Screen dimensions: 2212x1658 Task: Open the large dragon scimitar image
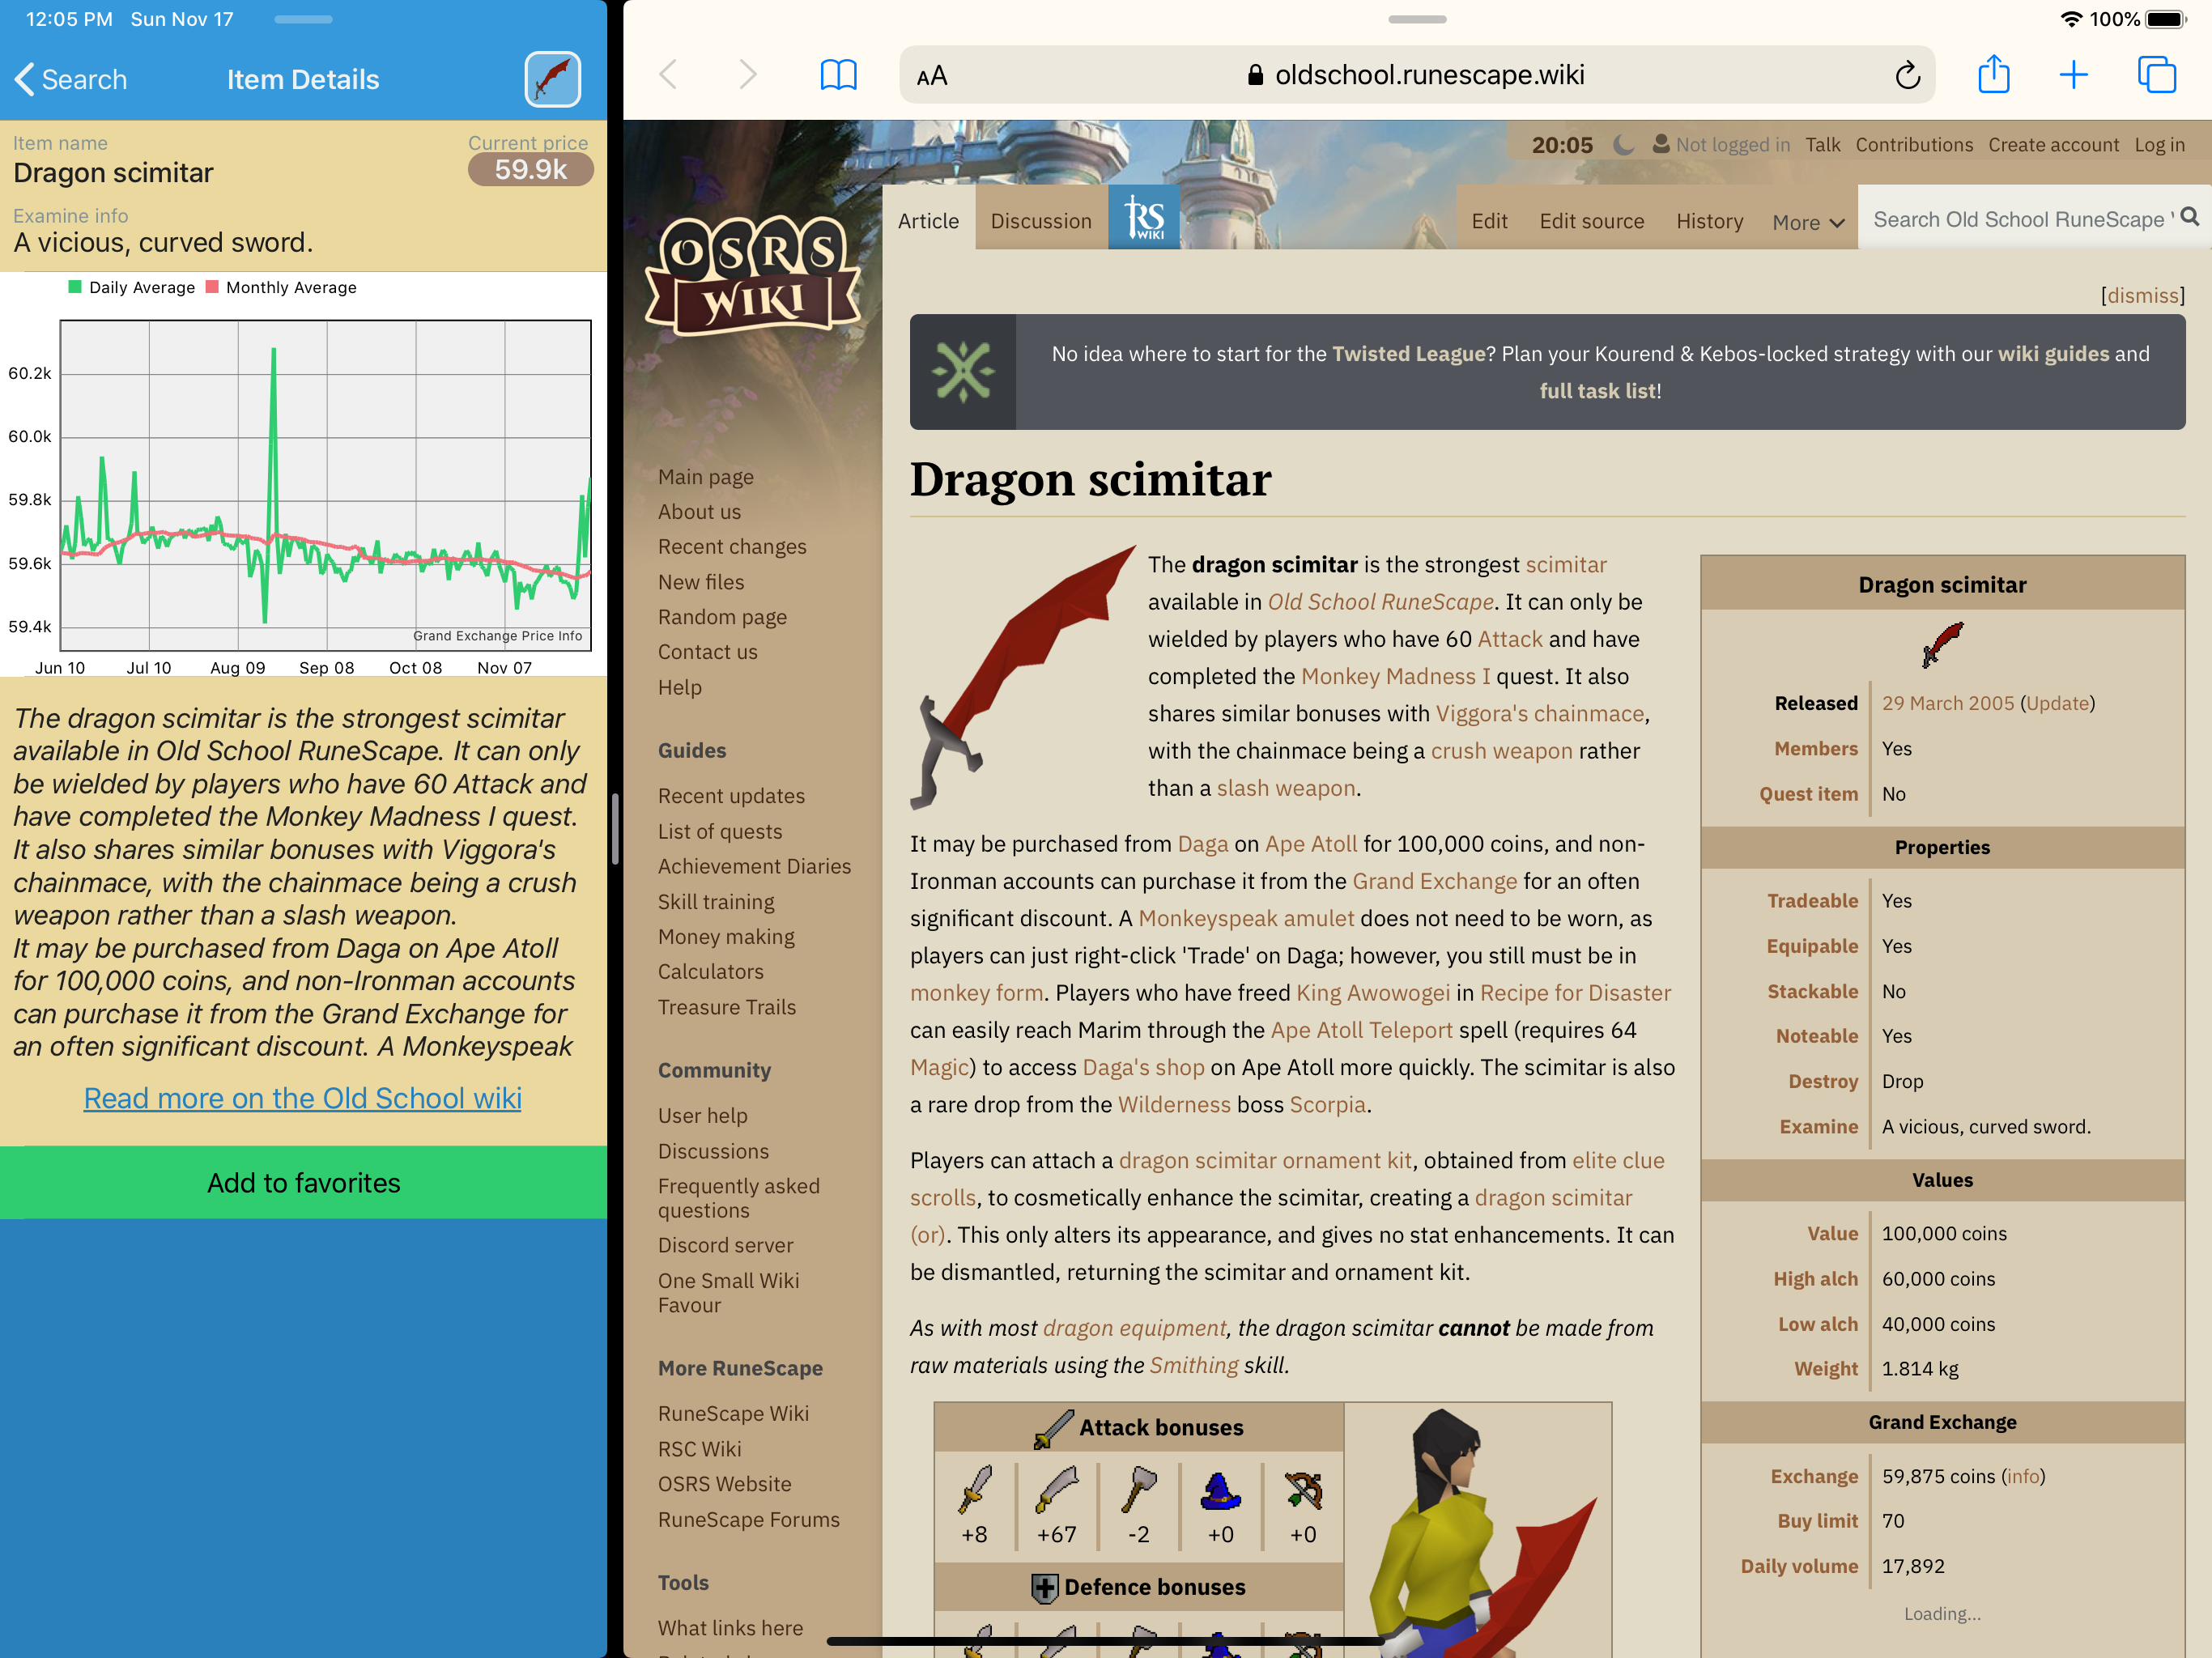tap(1023, 677)
